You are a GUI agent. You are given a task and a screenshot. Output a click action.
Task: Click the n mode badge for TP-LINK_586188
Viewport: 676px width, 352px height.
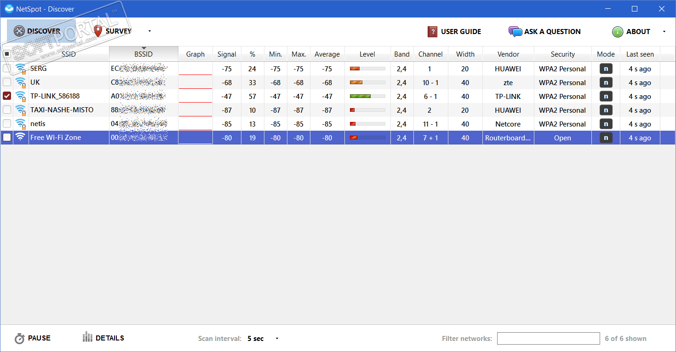(606, 97)
